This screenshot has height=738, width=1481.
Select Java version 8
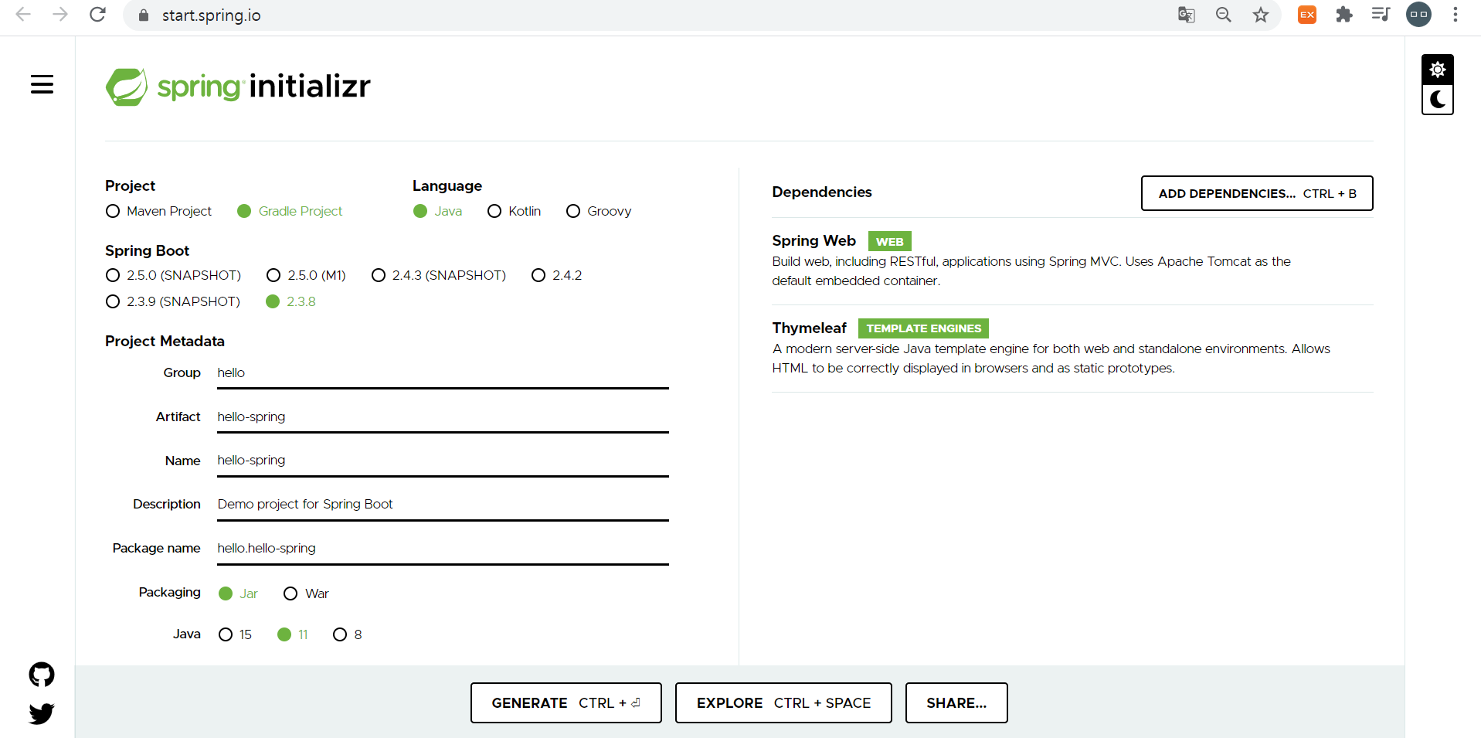(348, 634)
